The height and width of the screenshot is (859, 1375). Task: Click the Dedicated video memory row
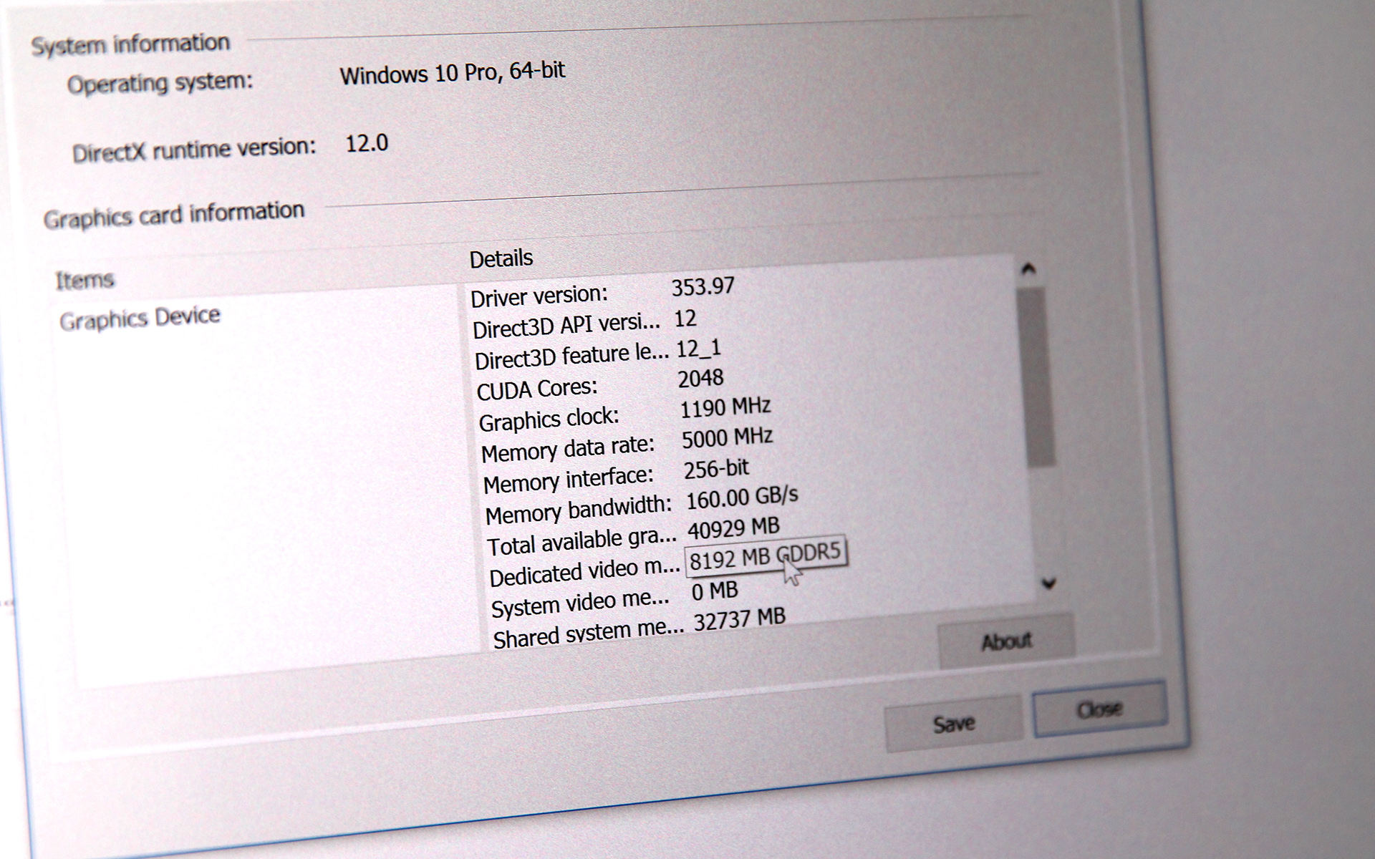pyautogui.click(x=584, y=573)
